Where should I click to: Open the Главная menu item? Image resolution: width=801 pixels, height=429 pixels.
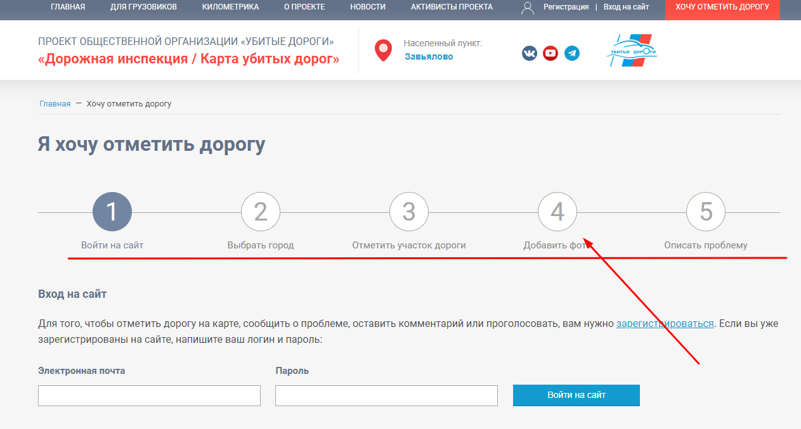pos(68,7)
